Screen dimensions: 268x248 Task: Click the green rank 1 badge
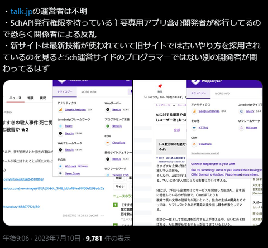click(x=116, y=205)
